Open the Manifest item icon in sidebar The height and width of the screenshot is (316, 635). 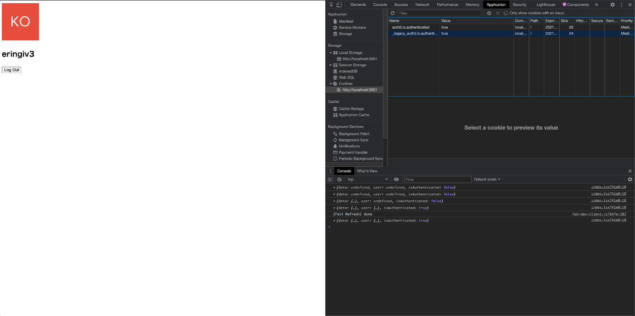[335, 21]
